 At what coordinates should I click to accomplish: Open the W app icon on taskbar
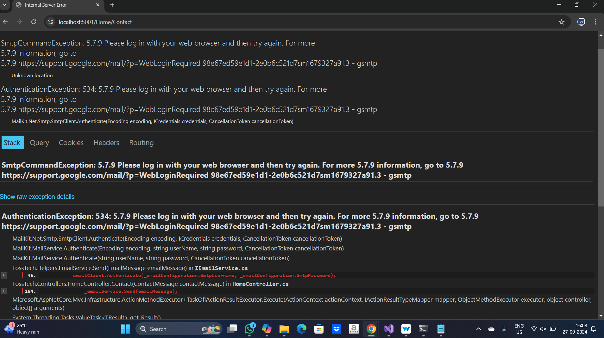[406, 329]
